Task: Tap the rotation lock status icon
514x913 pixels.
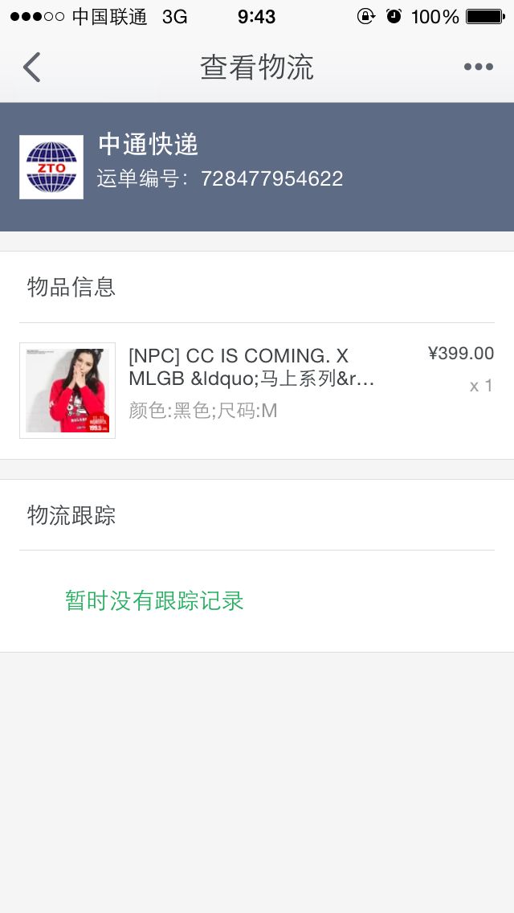Action: 365,16
